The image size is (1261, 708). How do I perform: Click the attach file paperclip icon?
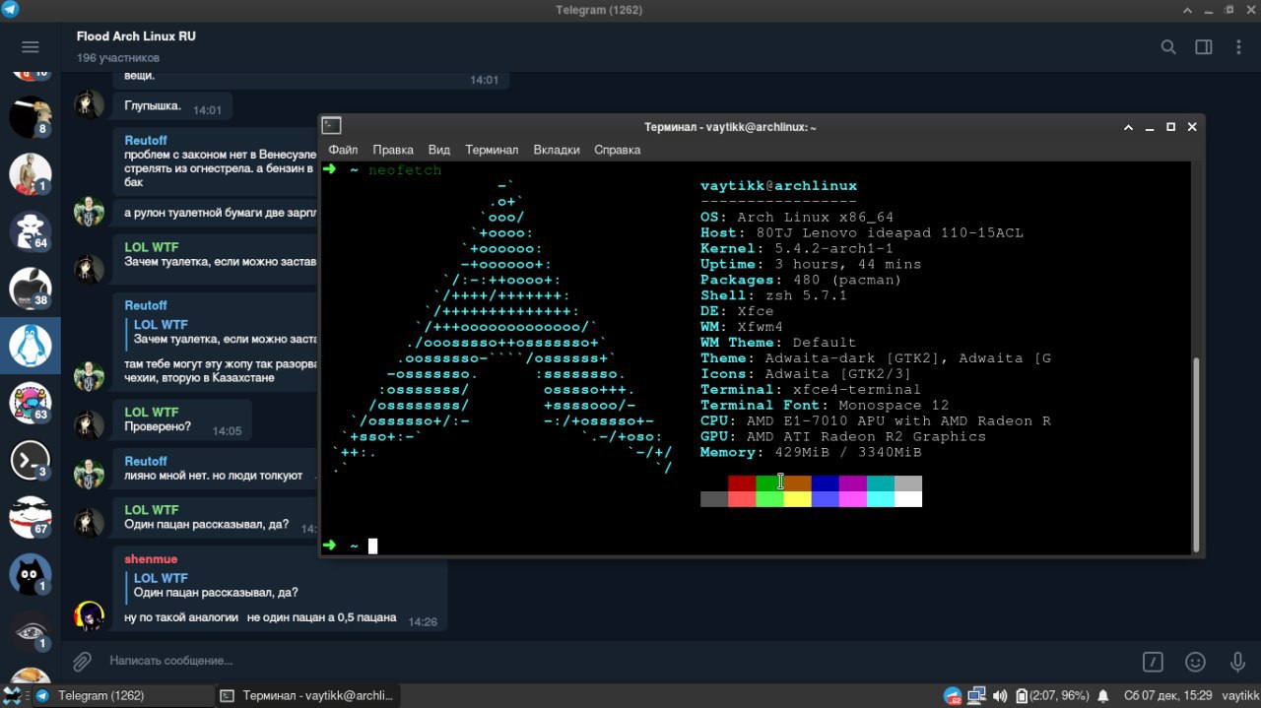click(82, 661)
